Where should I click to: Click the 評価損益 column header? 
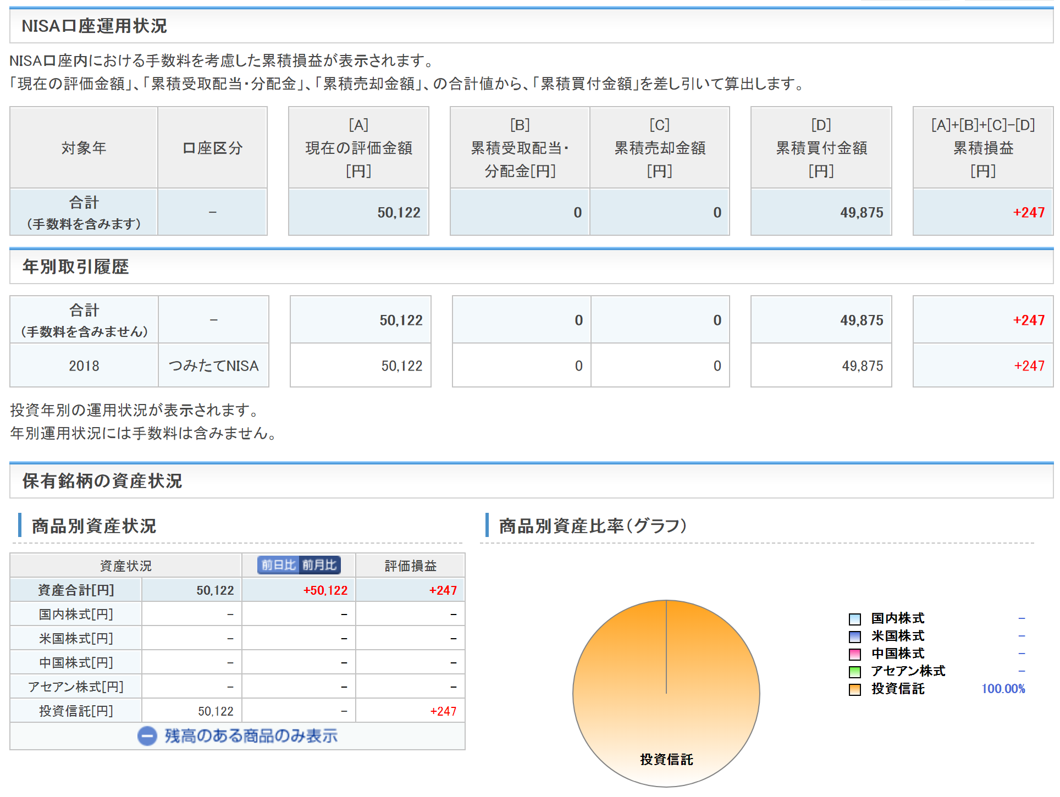pos(410,566)
